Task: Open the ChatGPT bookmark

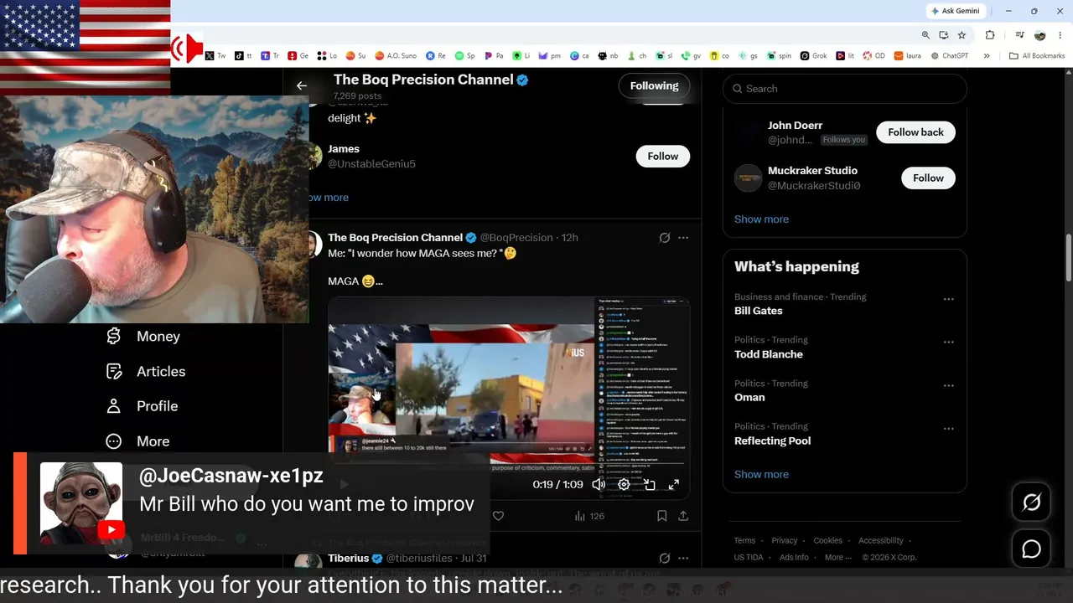Action: pos(949,56)
